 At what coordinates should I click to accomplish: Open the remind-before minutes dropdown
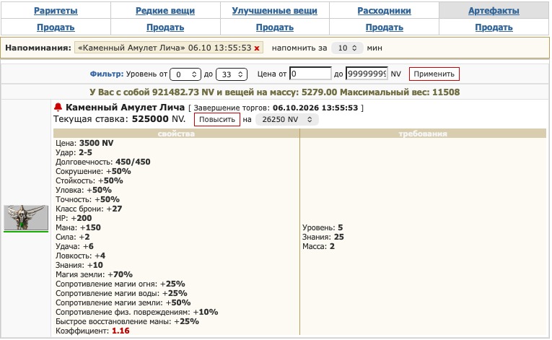tap(347, 48)
